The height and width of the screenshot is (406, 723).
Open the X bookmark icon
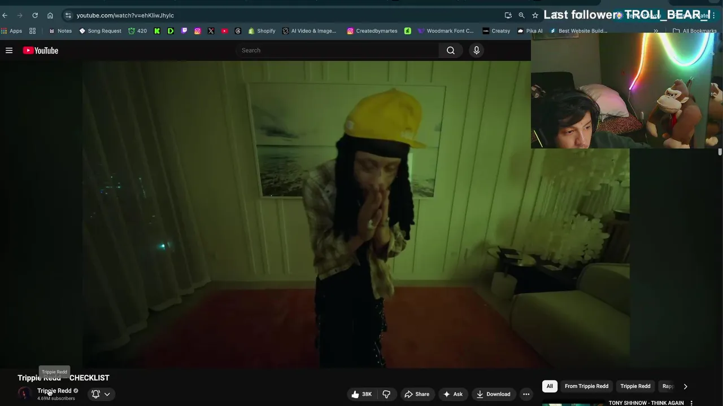[211, 31]
